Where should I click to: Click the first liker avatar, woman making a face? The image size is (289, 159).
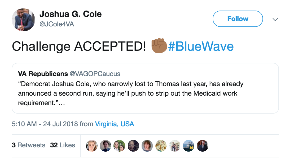(92, 146)
